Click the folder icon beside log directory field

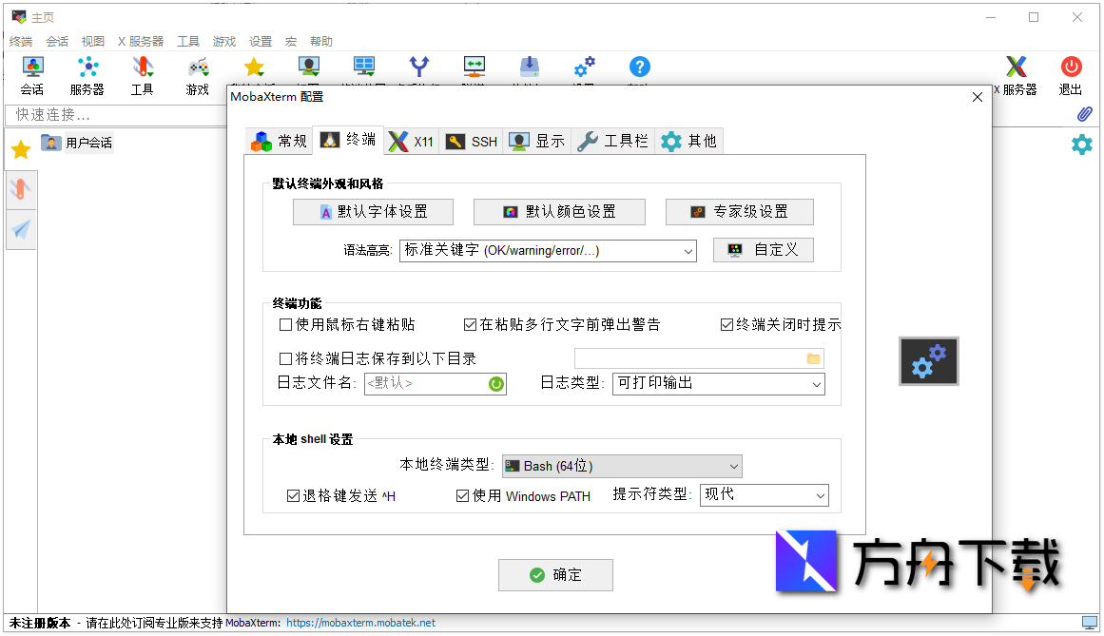click(812, 357)
